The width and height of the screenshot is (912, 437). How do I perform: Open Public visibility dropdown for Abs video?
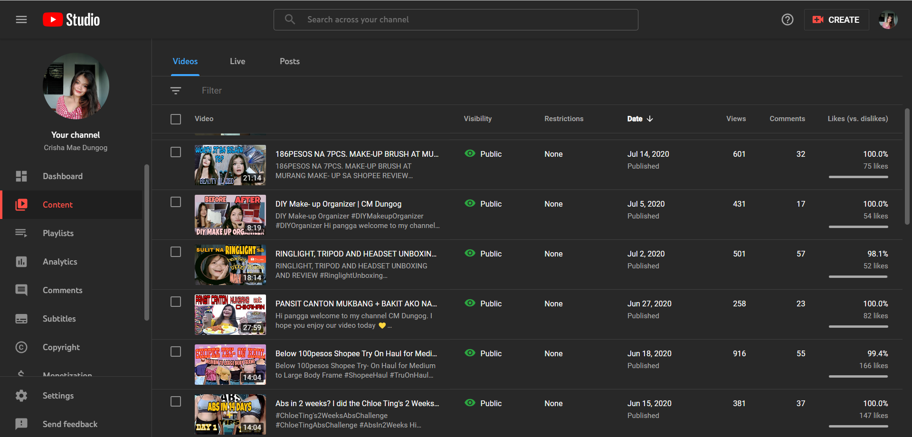[491, 403]
